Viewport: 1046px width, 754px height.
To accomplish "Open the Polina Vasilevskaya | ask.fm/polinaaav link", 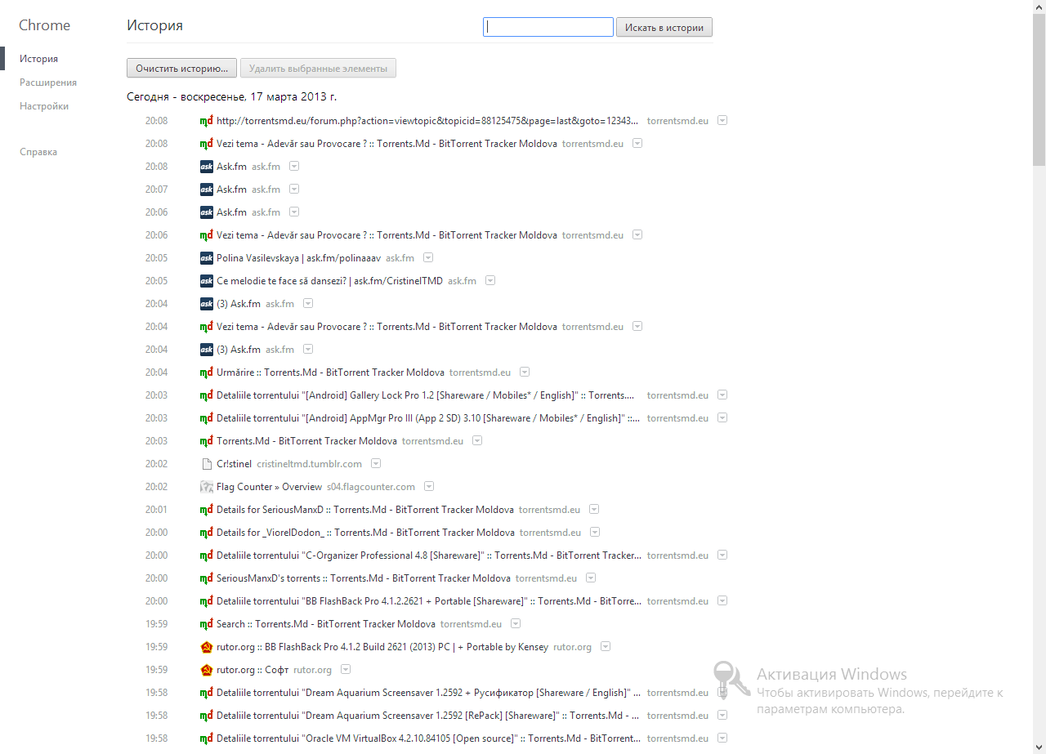I will (298, 258).
